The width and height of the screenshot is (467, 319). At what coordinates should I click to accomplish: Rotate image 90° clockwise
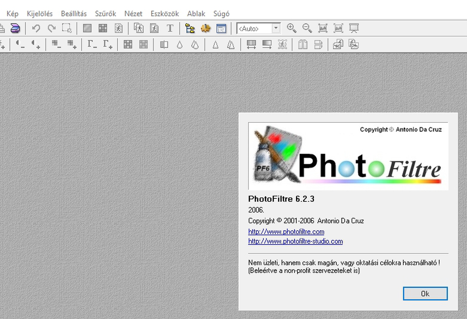point(354,45)
